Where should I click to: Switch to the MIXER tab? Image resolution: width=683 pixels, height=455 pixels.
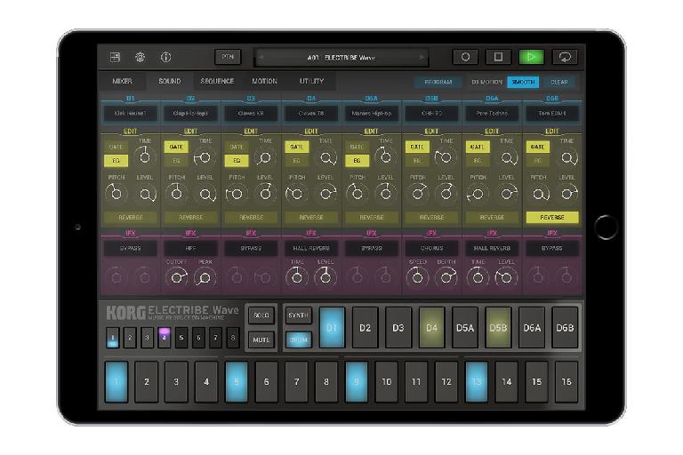122,82
